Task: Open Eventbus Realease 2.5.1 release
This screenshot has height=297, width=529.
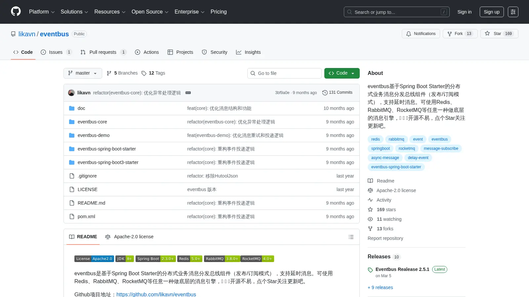Action: point(402,269)
